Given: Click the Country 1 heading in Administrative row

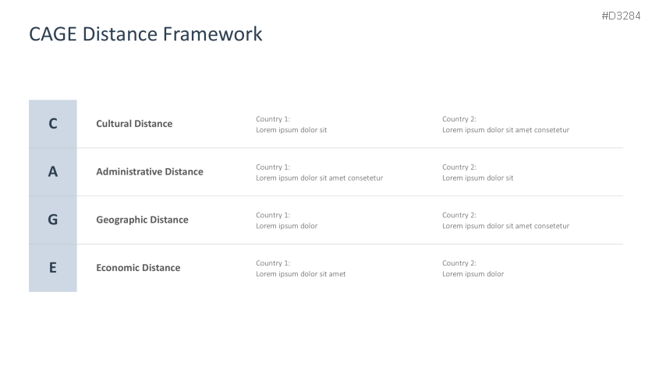Looking at the screenshot, I should point(273,167).
